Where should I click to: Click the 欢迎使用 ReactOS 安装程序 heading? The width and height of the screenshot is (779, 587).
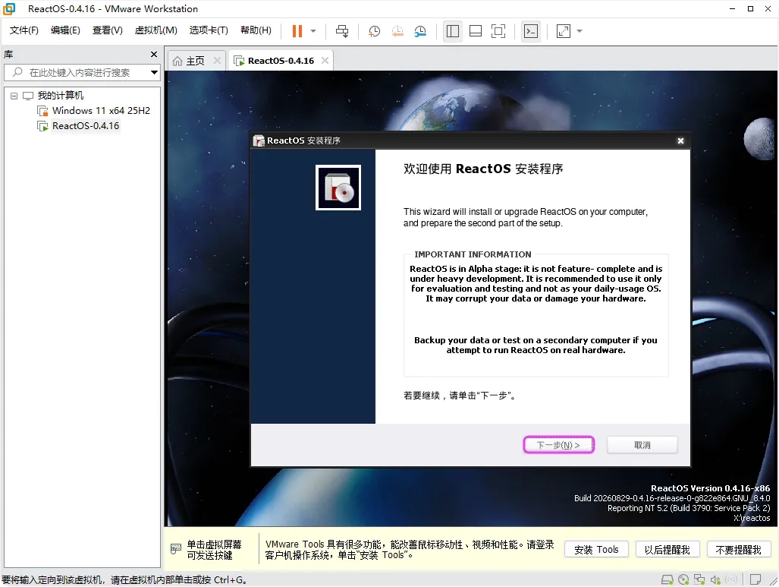click(483, 169)
